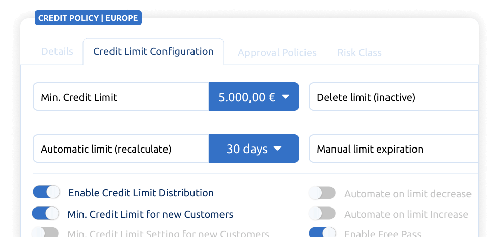The width and height of the screenshot is (499, 237).
Task: Toggle Min. Credit Limit for new Customers
Action: 45,214
